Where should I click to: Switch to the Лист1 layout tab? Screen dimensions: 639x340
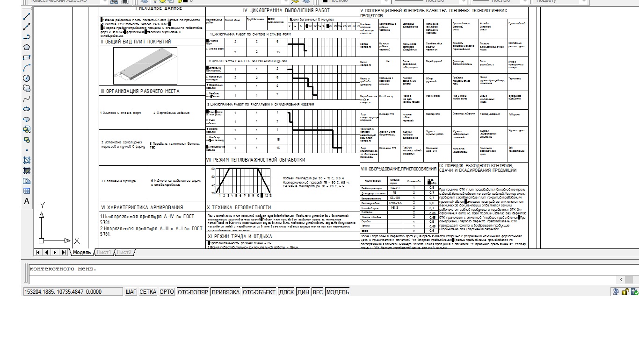click(x=104, y=252)
